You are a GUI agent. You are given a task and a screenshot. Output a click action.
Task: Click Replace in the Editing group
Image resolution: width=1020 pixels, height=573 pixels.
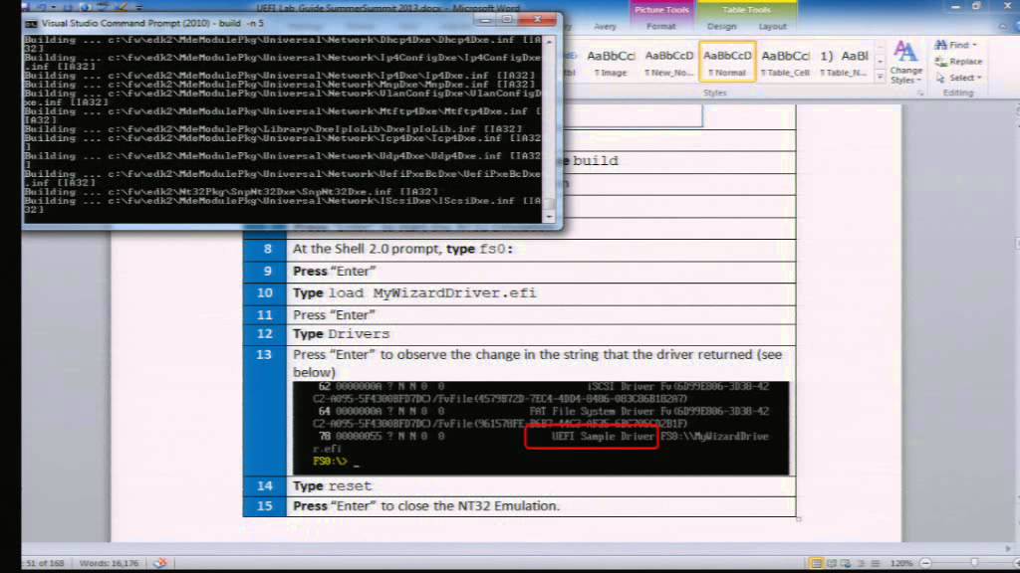(x=959, y=61)
